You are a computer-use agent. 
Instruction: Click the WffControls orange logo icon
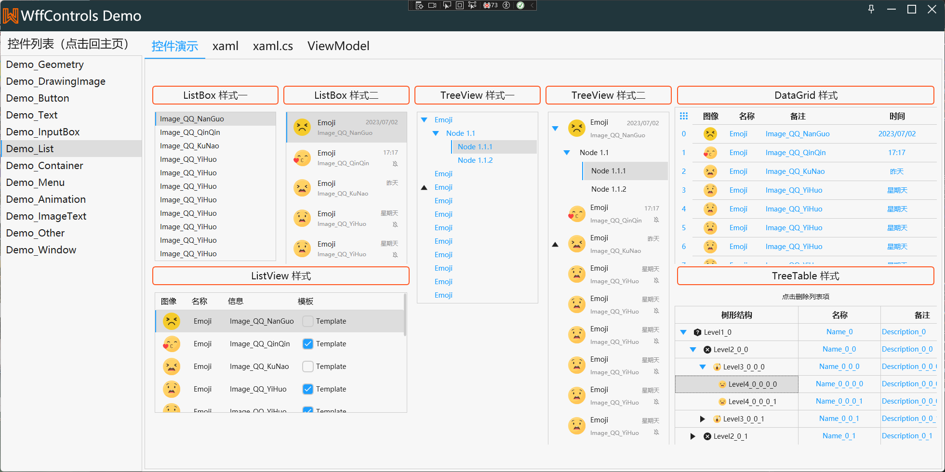tap(11, 16)
